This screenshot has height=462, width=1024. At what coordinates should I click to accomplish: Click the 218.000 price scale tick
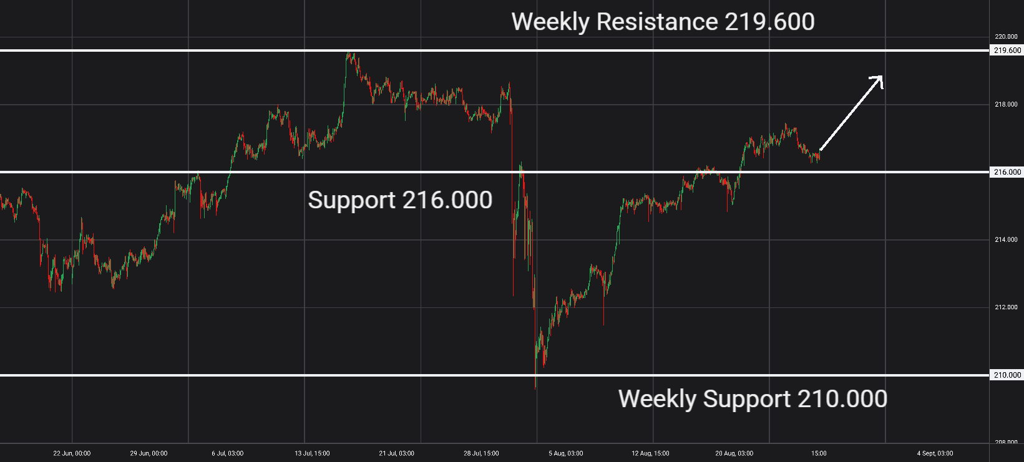pos(1006,105)
